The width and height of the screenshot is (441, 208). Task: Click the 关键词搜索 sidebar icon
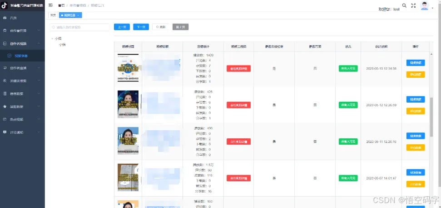pyautogui.click(x=5, y=81)
